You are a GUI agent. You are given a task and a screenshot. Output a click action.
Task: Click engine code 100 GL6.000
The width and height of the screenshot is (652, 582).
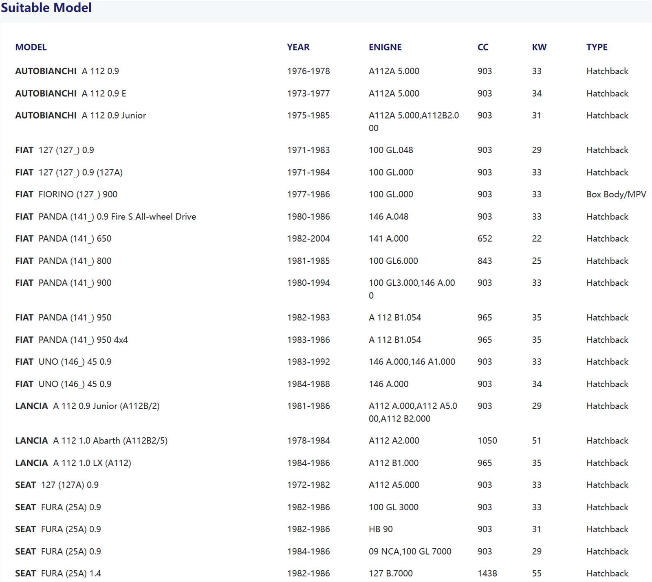click(393, 261)
